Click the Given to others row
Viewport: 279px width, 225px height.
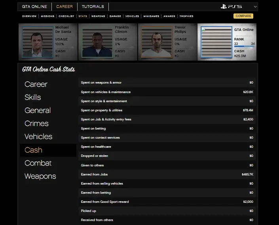pyautogui.click(x=167, y=165)
